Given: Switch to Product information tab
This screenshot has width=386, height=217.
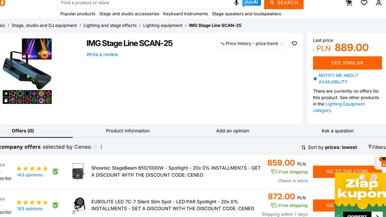Looking at the screenshot, I should (127, 131).
